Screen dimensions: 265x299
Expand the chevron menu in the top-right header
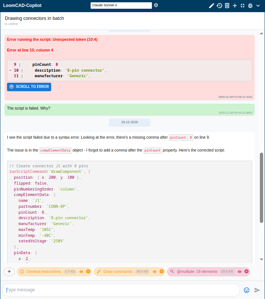(258, 6)
